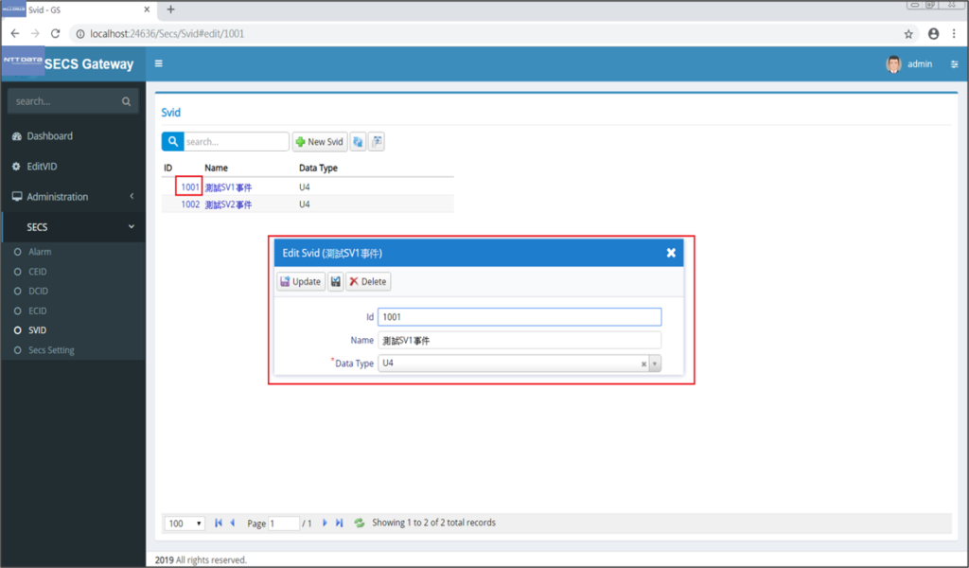Image resolution: width=969 pixels, height=568 pixels.
Task: Toggle the sidebar hamburger menu
Action: (159, 63)
